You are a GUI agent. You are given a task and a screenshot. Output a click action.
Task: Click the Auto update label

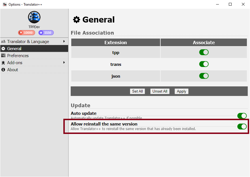(83, 113)
